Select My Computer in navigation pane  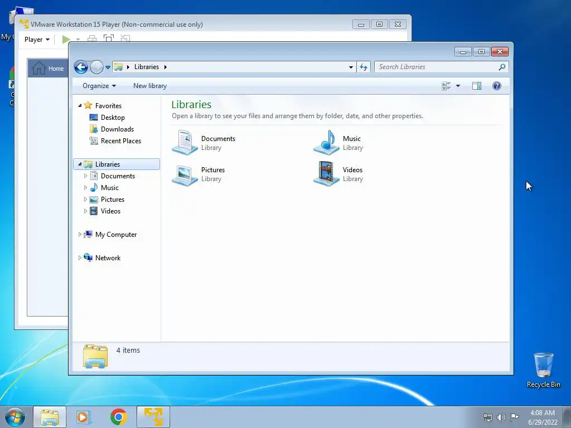coord(116,235)
